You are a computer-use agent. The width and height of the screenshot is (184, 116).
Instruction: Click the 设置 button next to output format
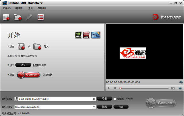tap(104, 99)
